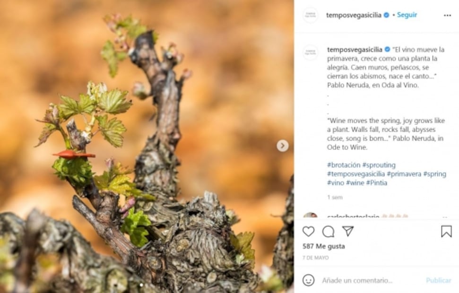Open the three-dots options menu
This screenshot has height=293, width=459.
click(x=447, y=15)
